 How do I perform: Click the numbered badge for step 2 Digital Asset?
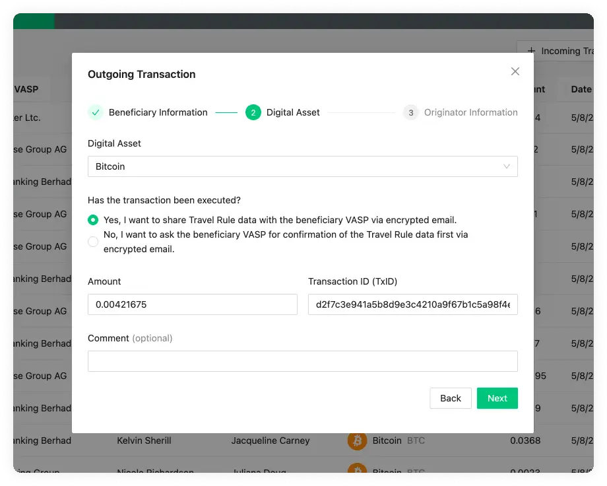[253, 112]
